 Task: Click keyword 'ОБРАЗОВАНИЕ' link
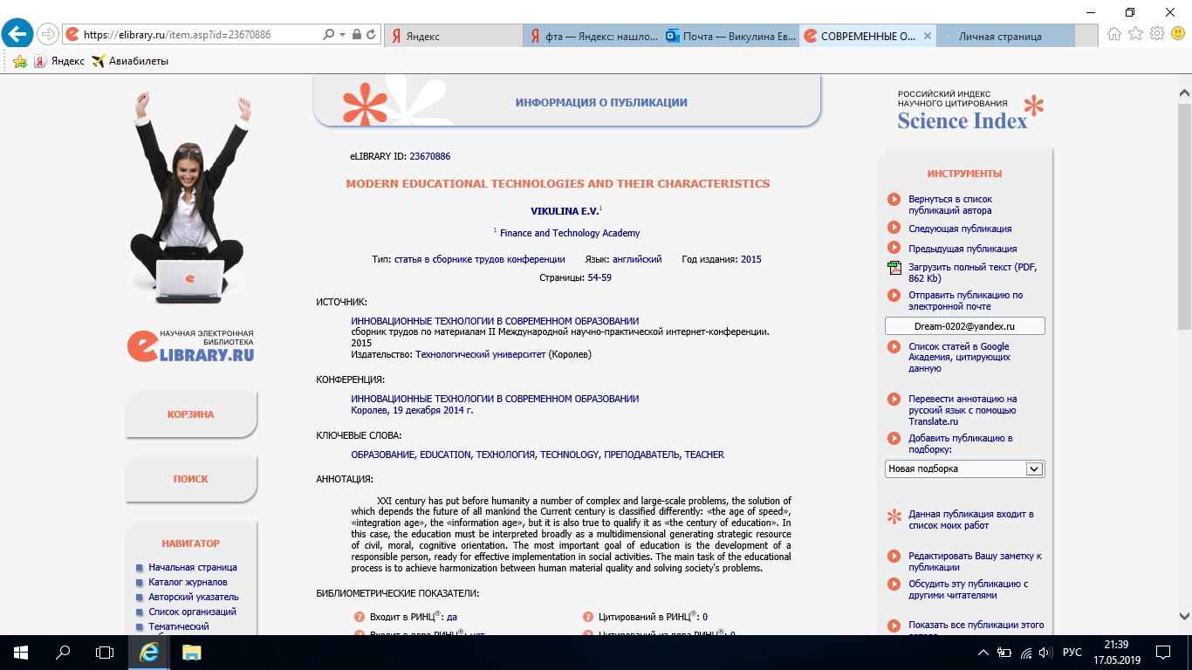point(383,455)
